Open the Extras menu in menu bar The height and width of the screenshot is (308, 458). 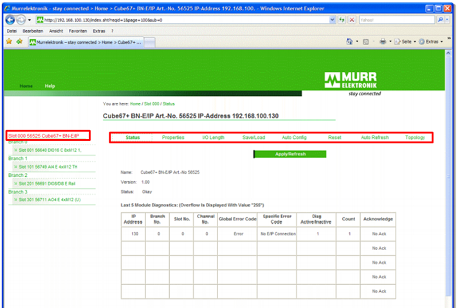point(98,31)
